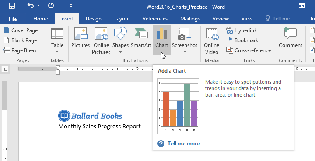This screenshot has height=161, width=315.
Task: Click the Tell me search field
Action: (280, 19)
